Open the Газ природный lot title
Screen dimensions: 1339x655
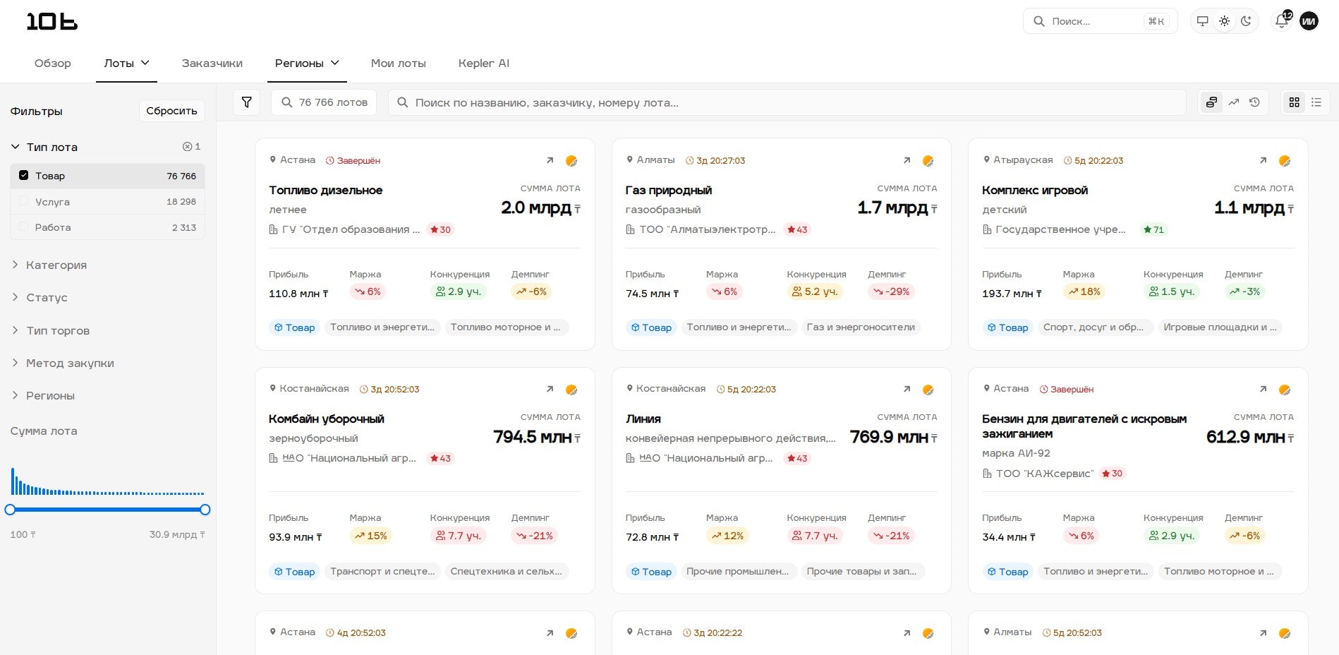point(669,190)
